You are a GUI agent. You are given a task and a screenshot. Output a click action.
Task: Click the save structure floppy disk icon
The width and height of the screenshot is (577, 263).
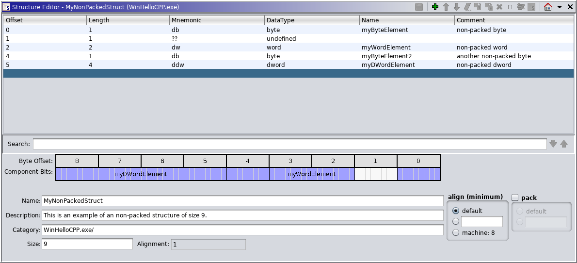point(419,7)
